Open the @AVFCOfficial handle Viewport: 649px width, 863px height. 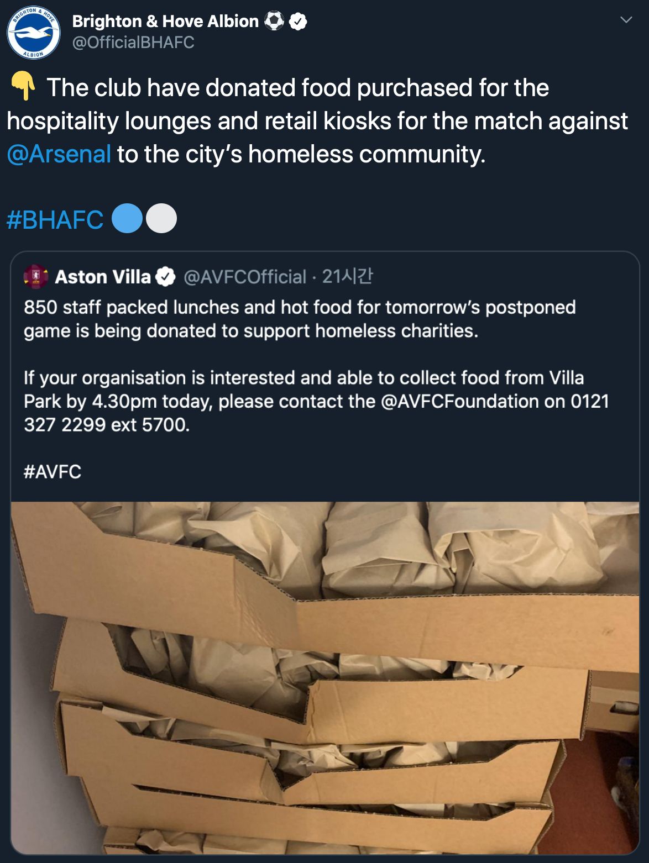click(245, 277)
